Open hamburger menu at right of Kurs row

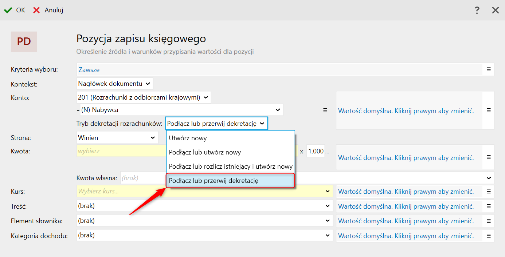pyautogui.click(x=489, y=192)
